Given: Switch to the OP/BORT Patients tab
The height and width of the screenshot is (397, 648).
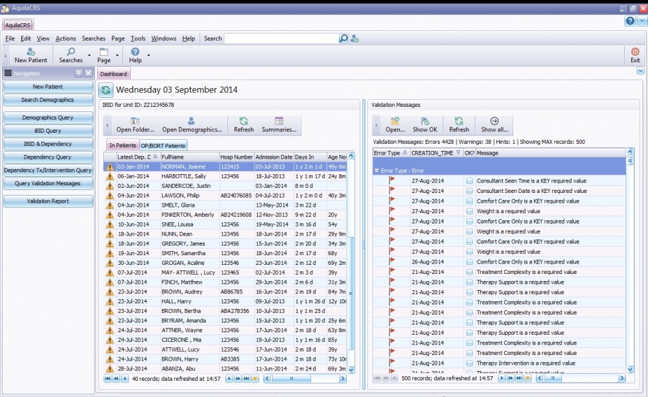Looking at the screenshot, I should [163, 145].
